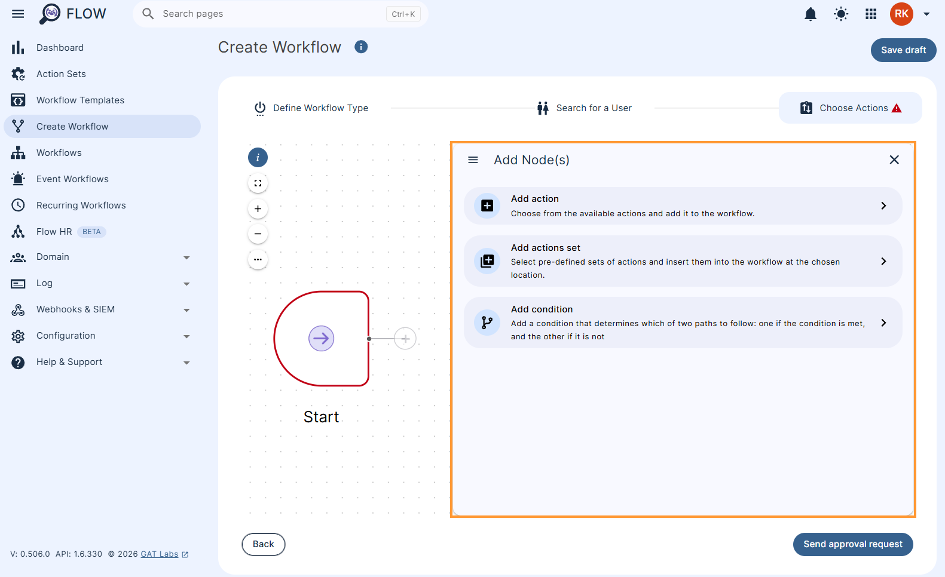Choose the Add actions set option
Image resolution: width=945 pixels, height=577 pixels.
(683, 261)
